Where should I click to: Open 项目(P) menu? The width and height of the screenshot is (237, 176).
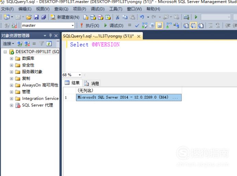coord(79,9)
